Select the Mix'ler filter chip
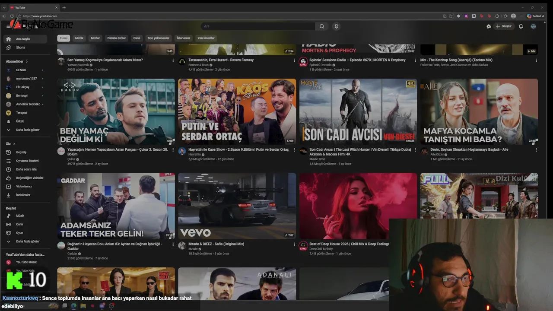Viewport: 553px width, 311px height. click(95, 38)
